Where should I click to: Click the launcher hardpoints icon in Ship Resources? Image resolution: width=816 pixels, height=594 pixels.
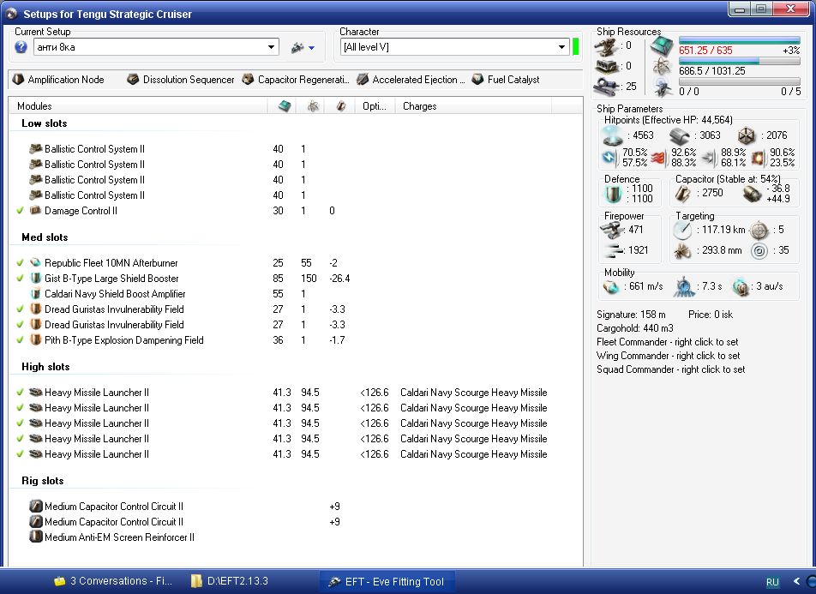pos(606,66)
